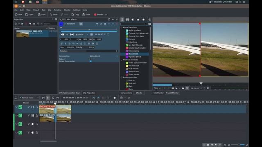Collapse Alpha/Transform effects category

pos(122,27)
